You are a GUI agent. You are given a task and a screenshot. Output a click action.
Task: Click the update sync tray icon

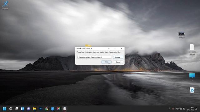click(184, 109)
